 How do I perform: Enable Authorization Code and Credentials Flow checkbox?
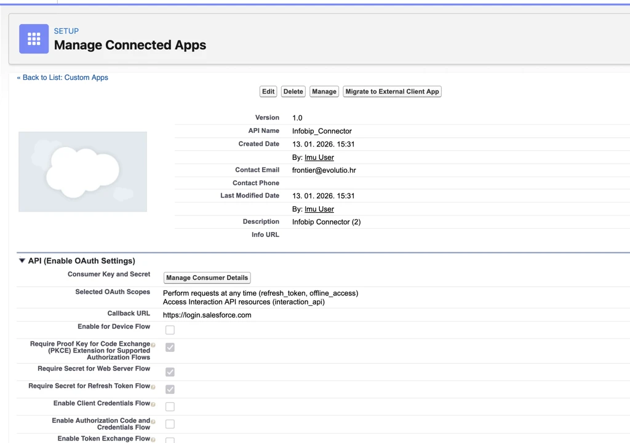170,424
